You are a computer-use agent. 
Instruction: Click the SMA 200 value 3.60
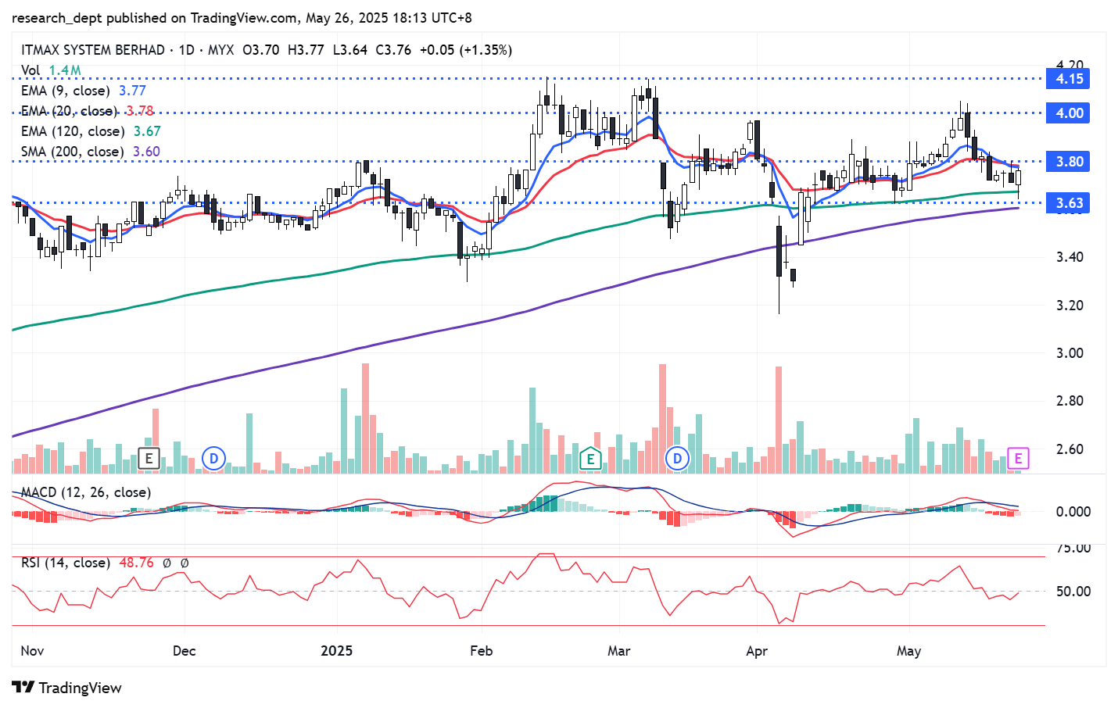pos(147,152)
